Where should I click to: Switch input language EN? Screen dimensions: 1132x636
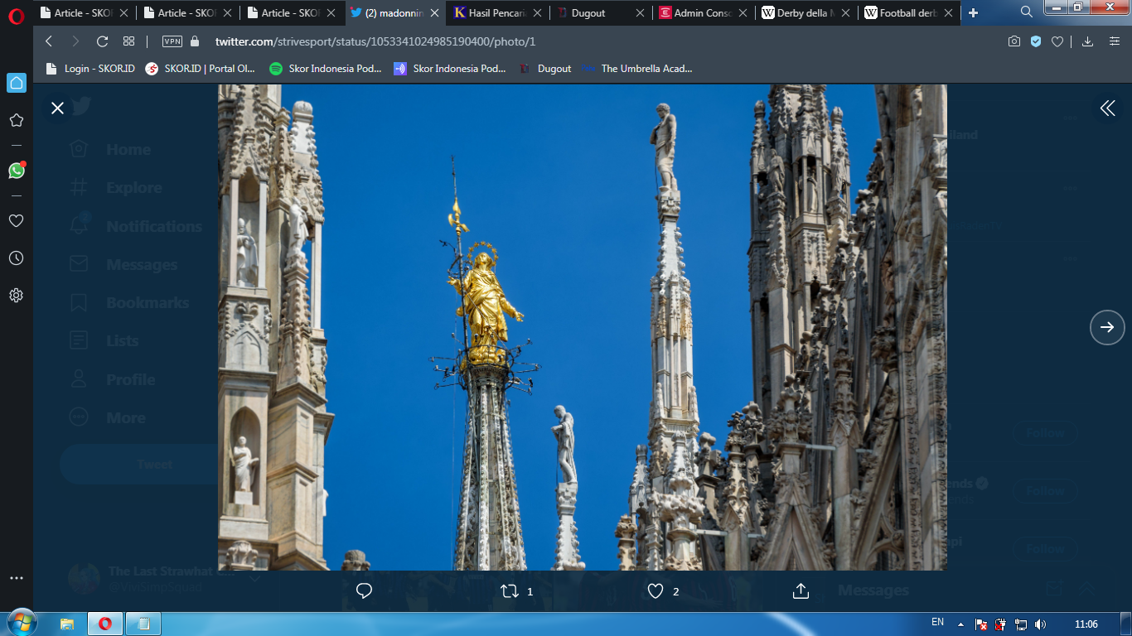pos(937,622)
